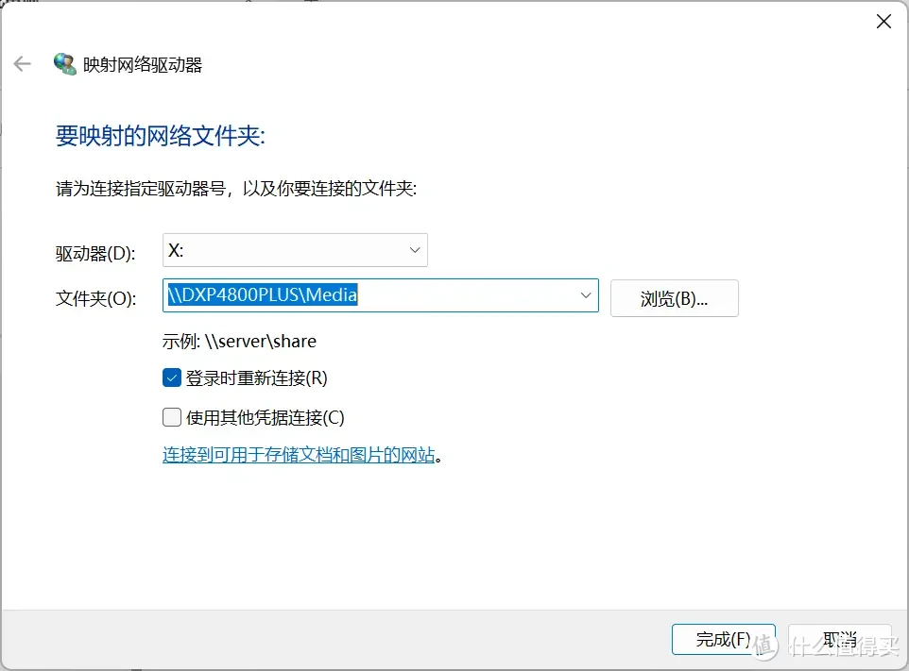Image resolution: width=909 pixels, height=671 pixels.
Task: Enable 使用其他凭据连接(C)
Action: [172, 416]
